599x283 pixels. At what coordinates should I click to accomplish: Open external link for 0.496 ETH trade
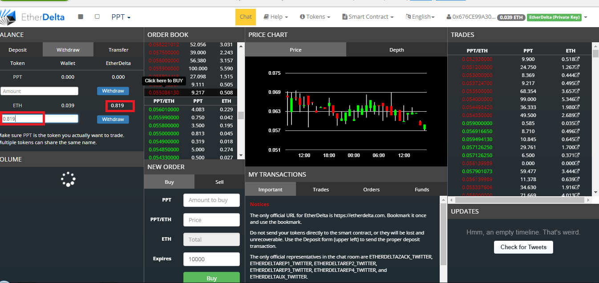[x=577, y=131]
